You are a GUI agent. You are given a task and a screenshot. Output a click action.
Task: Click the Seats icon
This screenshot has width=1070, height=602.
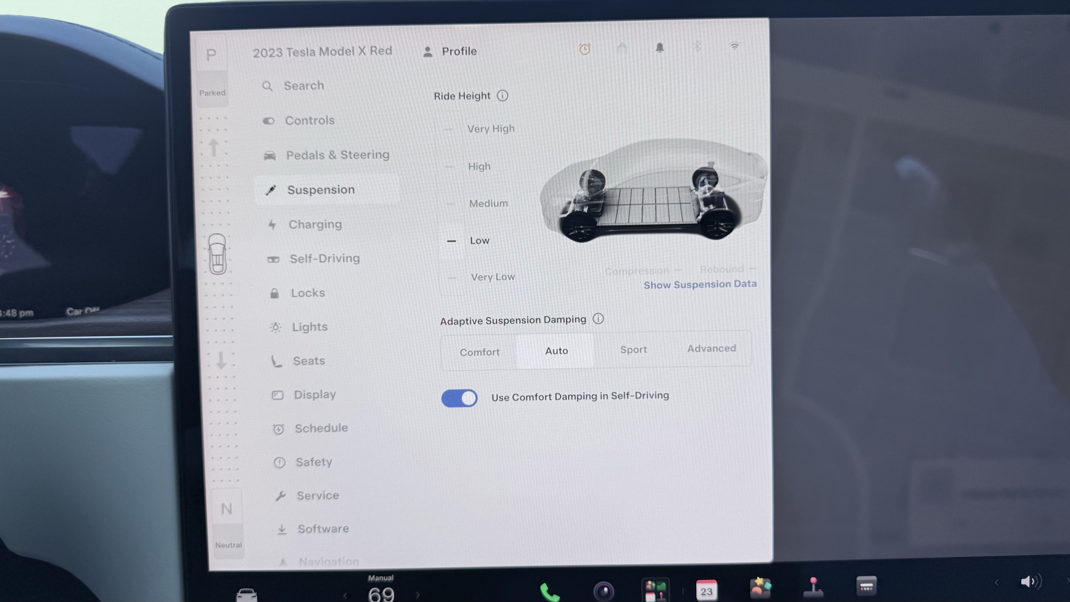(x=276, y=361)
